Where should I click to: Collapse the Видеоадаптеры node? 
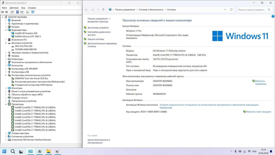point(6,30)
